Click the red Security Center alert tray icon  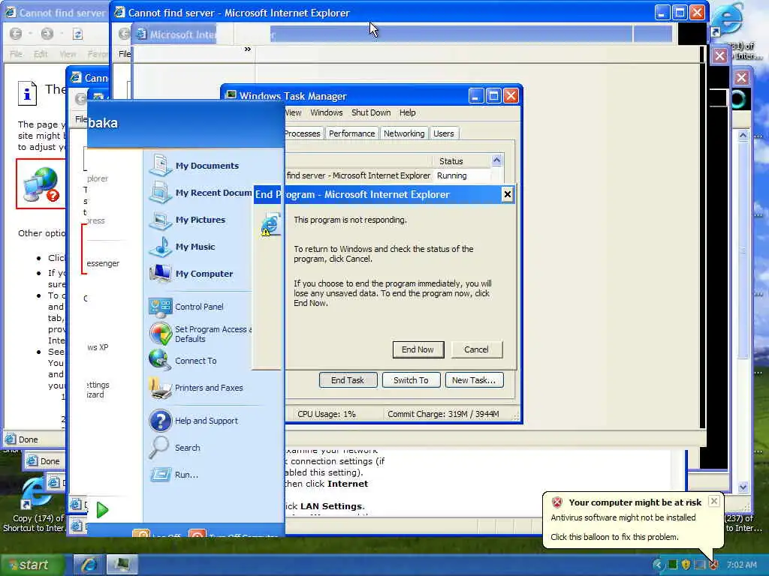pyautogui.click(x=713, y=565)
